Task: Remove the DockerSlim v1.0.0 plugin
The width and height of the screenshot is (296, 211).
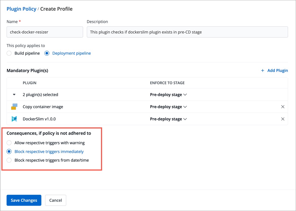Action: point(283,119)
